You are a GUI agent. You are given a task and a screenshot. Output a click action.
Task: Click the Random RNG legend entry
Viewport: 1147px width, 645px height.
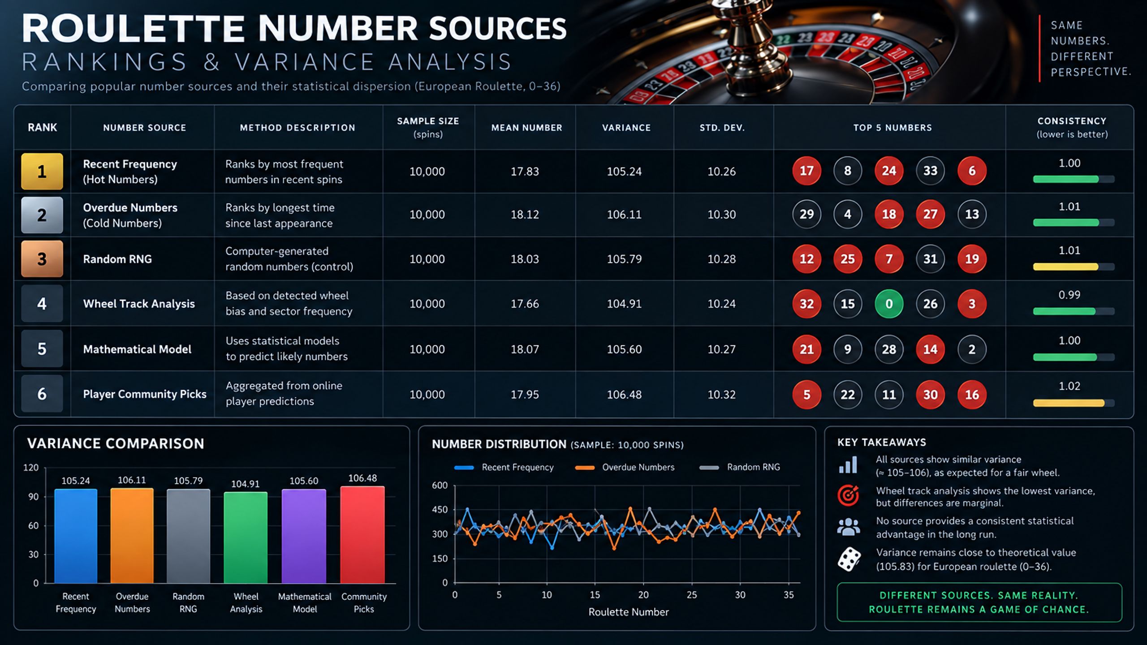point(740,467)
